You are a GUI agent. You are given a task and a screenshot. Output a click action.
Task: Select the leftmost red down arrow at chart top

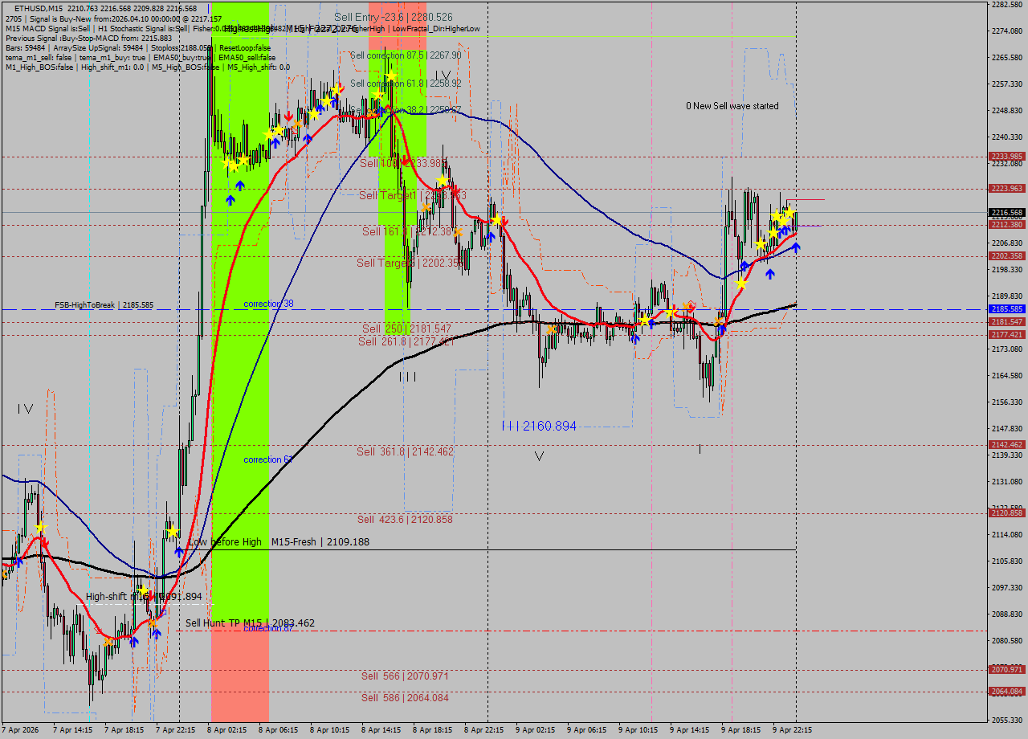coord(288,116)
